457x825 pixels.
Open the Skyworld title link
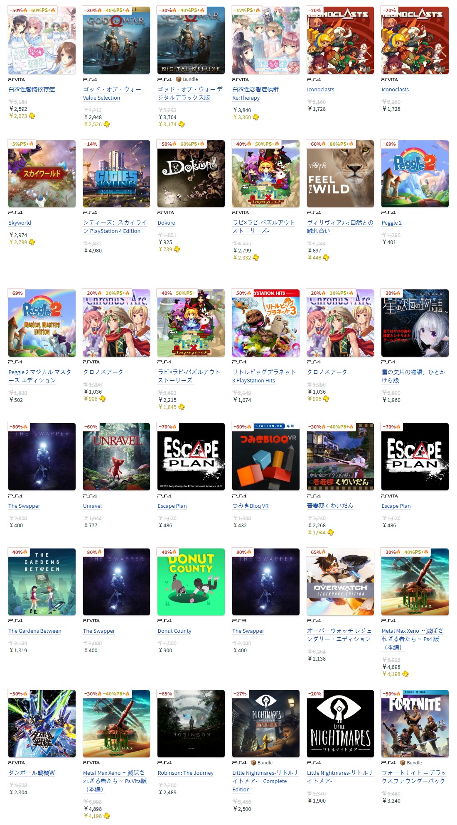[20, 223]
